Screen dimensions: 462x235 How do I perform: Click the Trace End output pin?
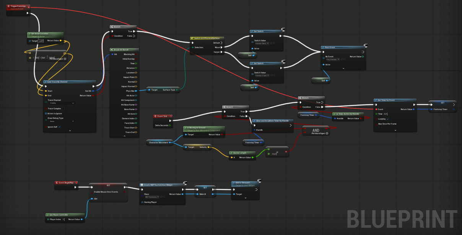[x=136, y=132]
